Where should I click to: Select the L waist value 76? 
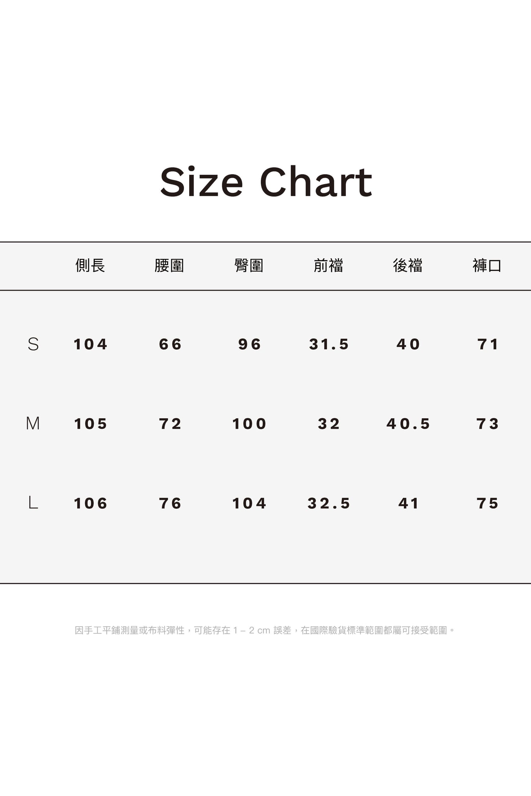point(170,503)
